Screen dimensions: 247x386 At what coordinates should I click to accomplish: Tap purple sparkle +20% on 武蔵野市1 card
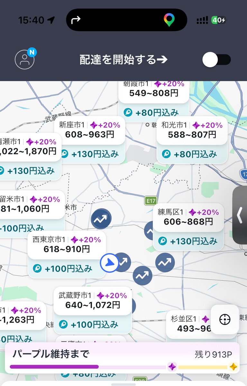112,295
